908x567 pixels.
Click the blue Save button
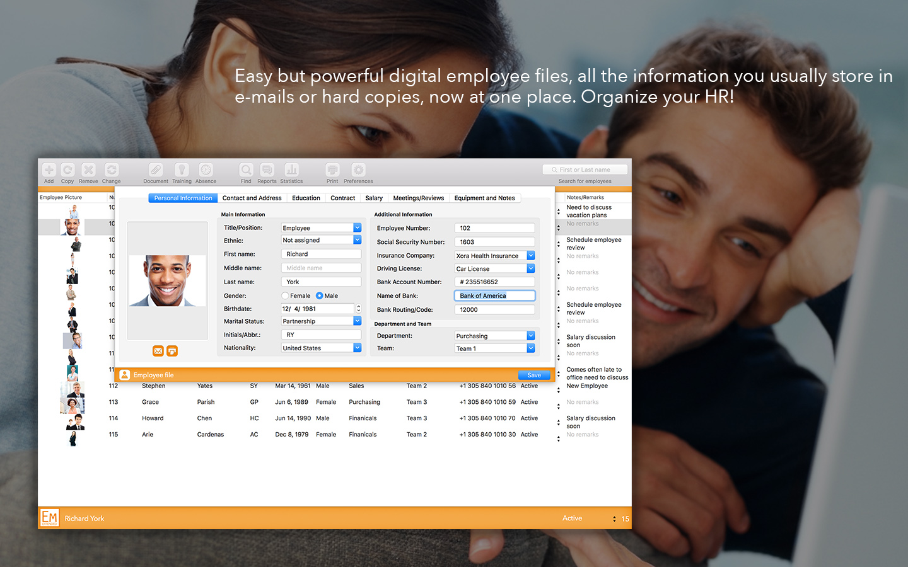(534, 375)
